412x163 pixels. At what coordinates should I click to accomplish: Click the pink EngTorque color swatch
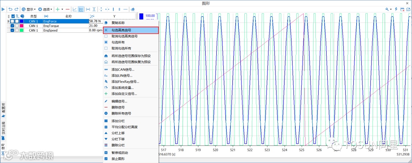pyautogui.click(x=21, y=26)
